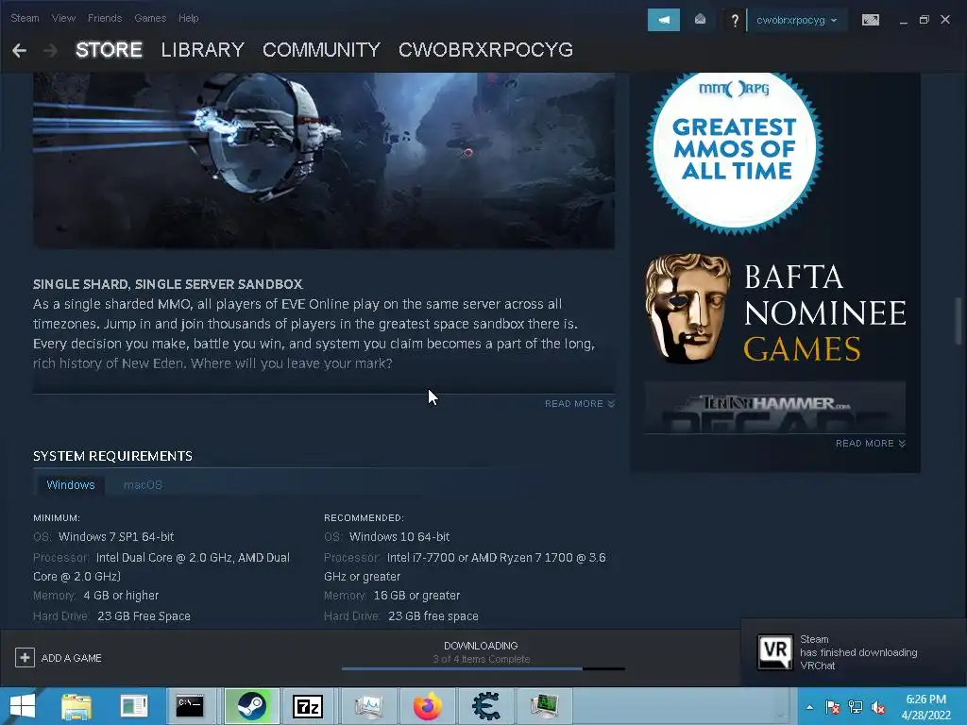Go to the LIBRARY section
967x725 pixels.
203,50
